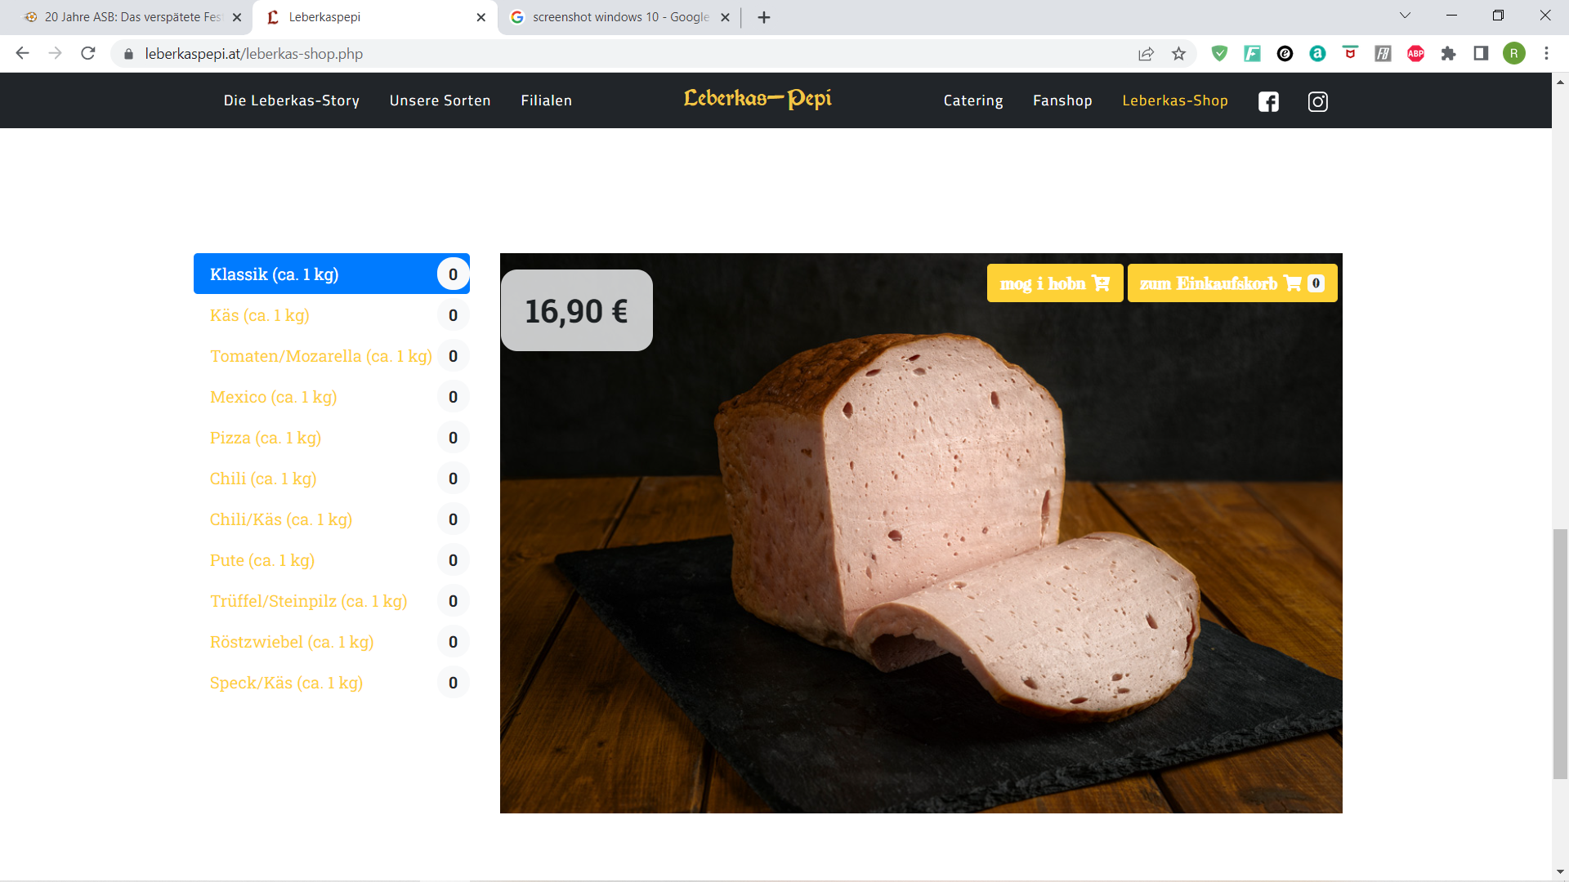Open the green shield extension
1569x882 pixels.
pos(1219,54)
